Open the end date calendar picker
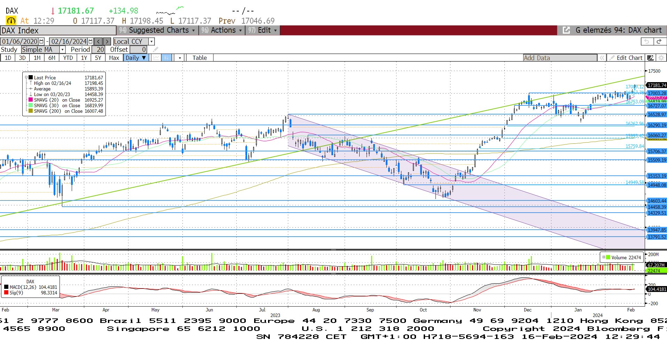 coord(91,41)
